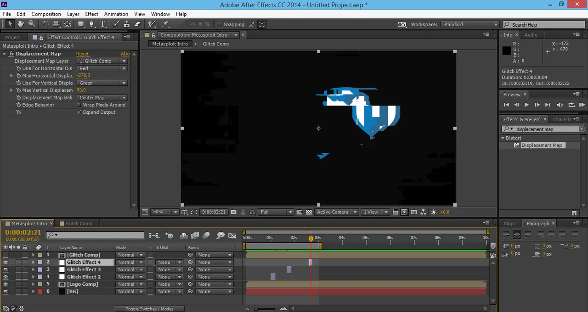
Task: Select the Eraser tool
Action: tap(138, 24)
